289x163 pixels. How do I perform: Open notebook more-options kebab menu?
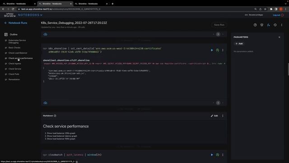point(282,25)
